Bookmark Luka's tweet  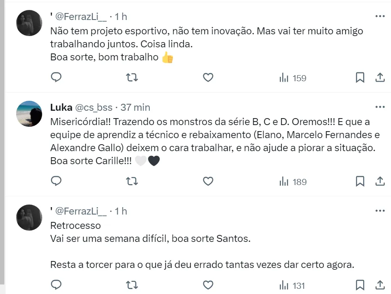360,181
